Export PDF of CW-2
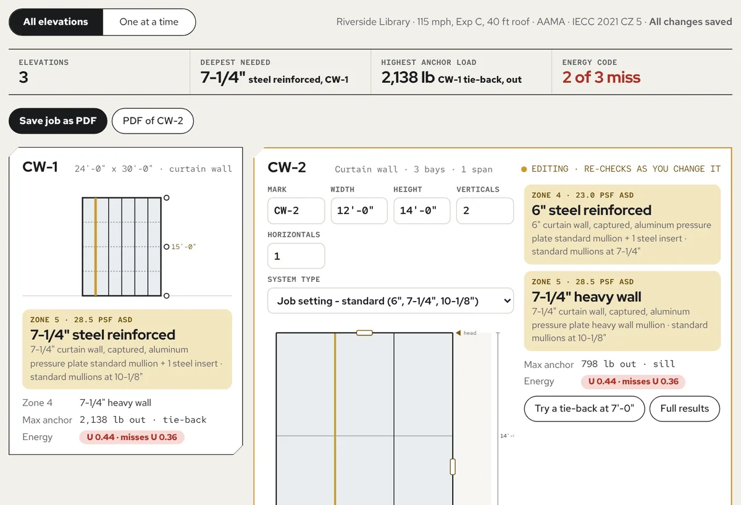Image resolution: width=741 pixels, height=505 pixels. click(153, 121)
